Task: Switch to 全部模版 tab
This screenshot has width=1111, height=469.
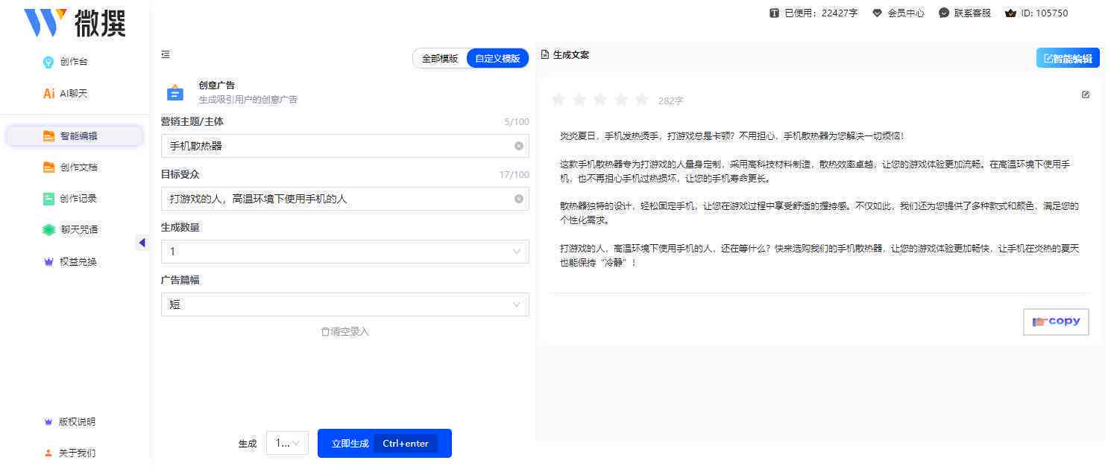Action: (x=440, y=58)
